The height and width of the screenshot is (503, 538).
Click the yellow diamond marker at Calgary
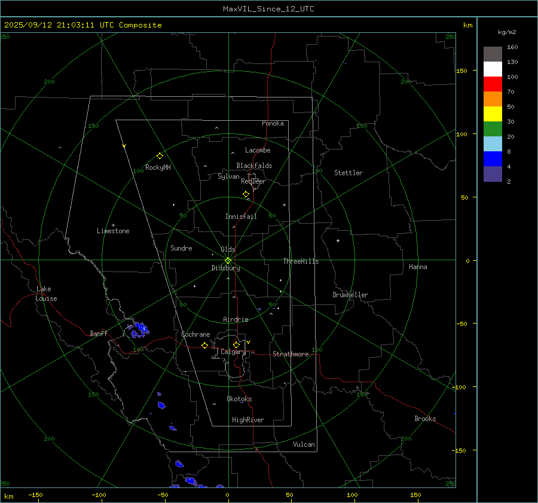236,345
